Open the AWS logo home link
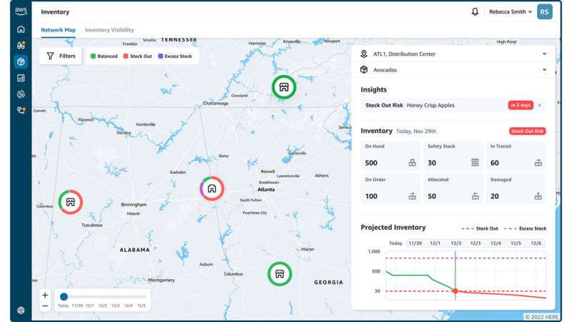572x322 pixels. pyautogui.click(x=21, y=11)
